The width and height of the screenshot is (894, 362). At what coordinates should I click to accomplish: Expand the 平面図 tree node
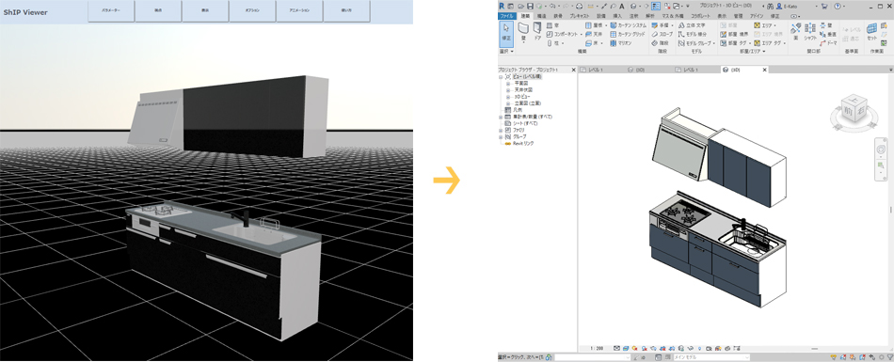click(x=507, y=84)
